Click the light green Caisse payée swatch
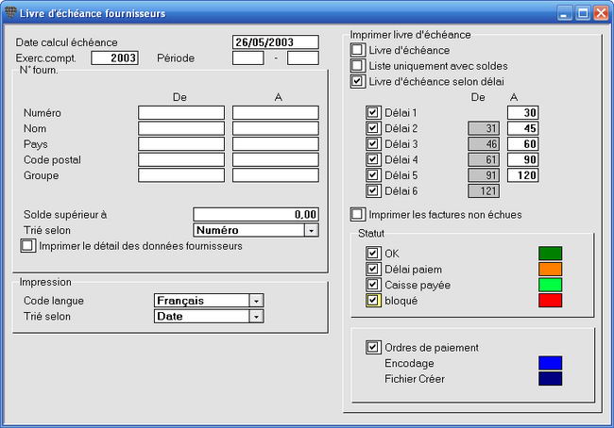Image resolution: width=614 pixels, height=428 pixels. click(550, 285)
